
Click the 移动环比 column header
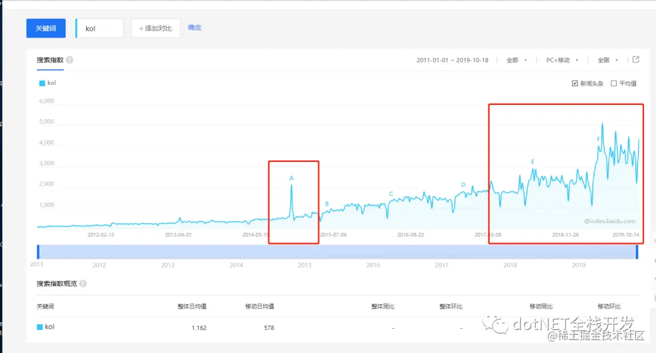(609, 306)
